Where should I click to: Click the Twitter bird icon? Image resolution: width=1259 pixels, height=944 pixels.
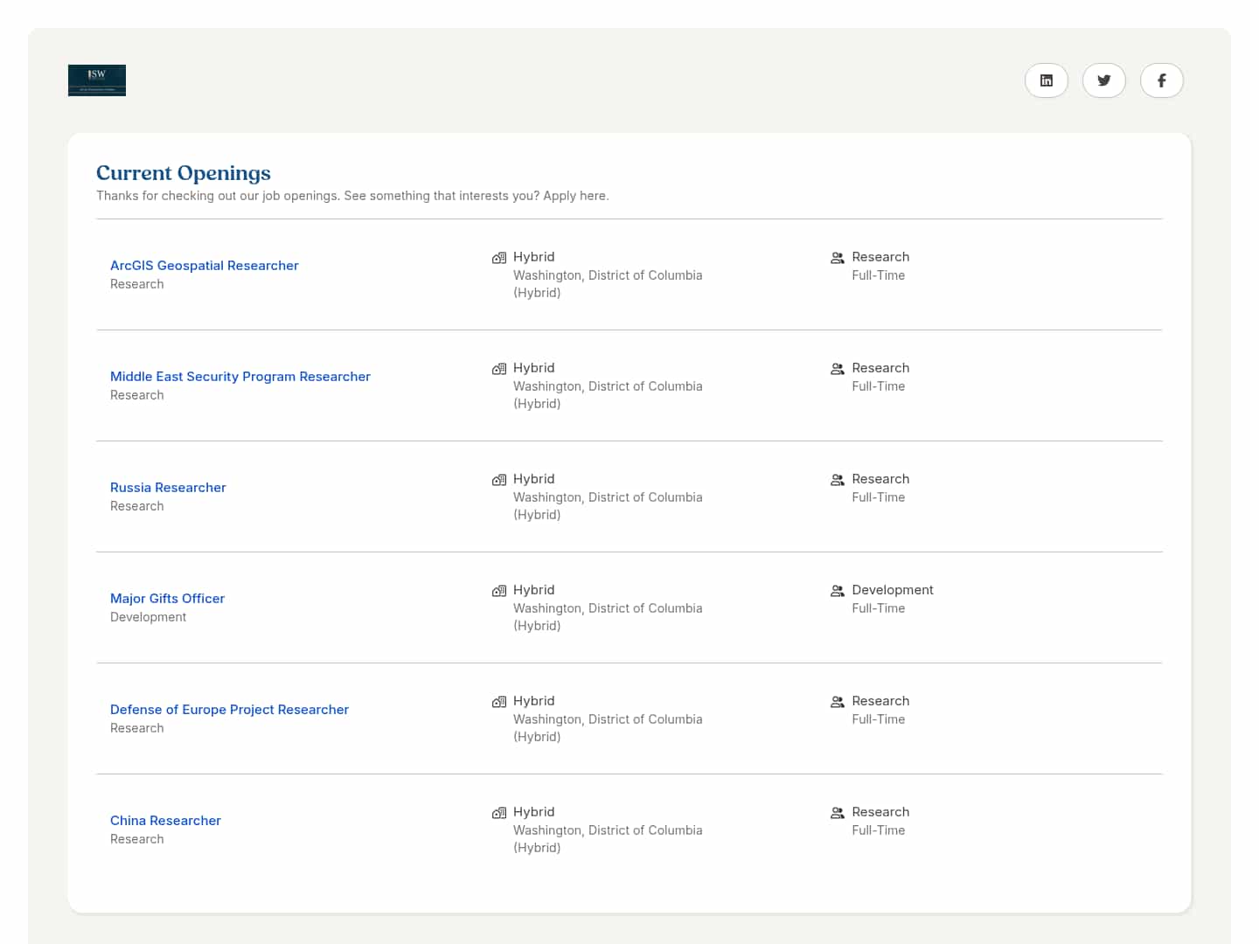click(1103, 80)
